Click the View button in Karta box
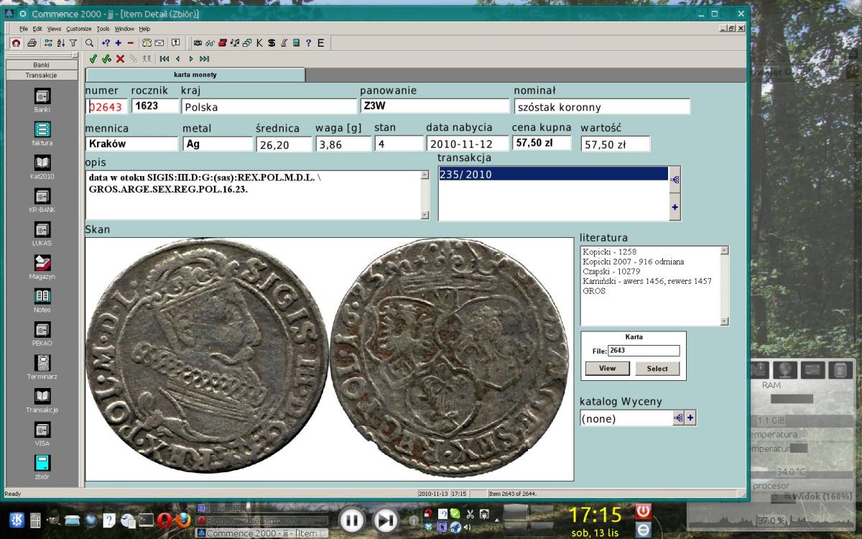Image resolution: width=862 pixels, height=539 pixels. pyautogui.click(x=607, y=368)
